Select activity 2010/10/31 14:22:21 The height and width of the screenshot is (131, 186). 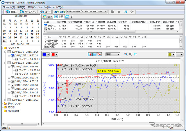point(26,56)
